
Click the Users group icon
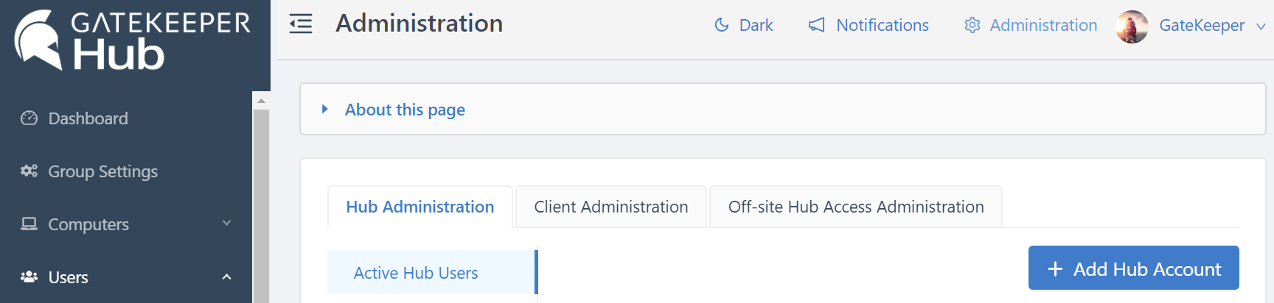tap(29, 277)
